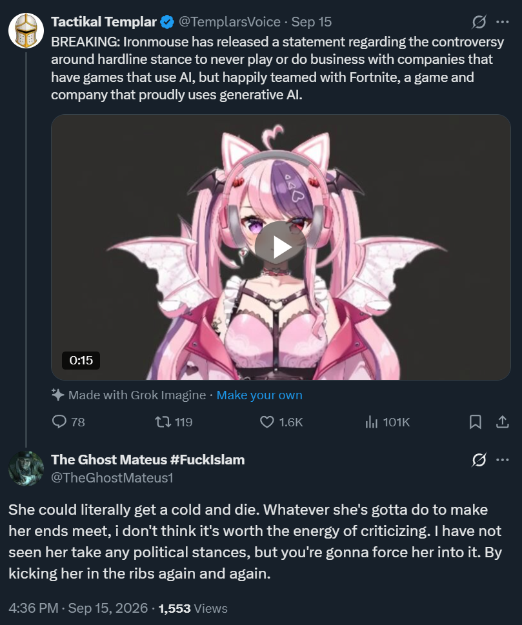
Task: Click the Sep 15 post date
Action: [312, 22]
